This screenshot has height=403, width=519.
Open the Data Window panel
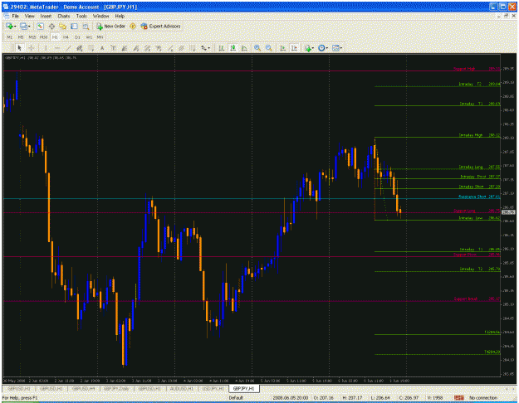pos(51,26)
